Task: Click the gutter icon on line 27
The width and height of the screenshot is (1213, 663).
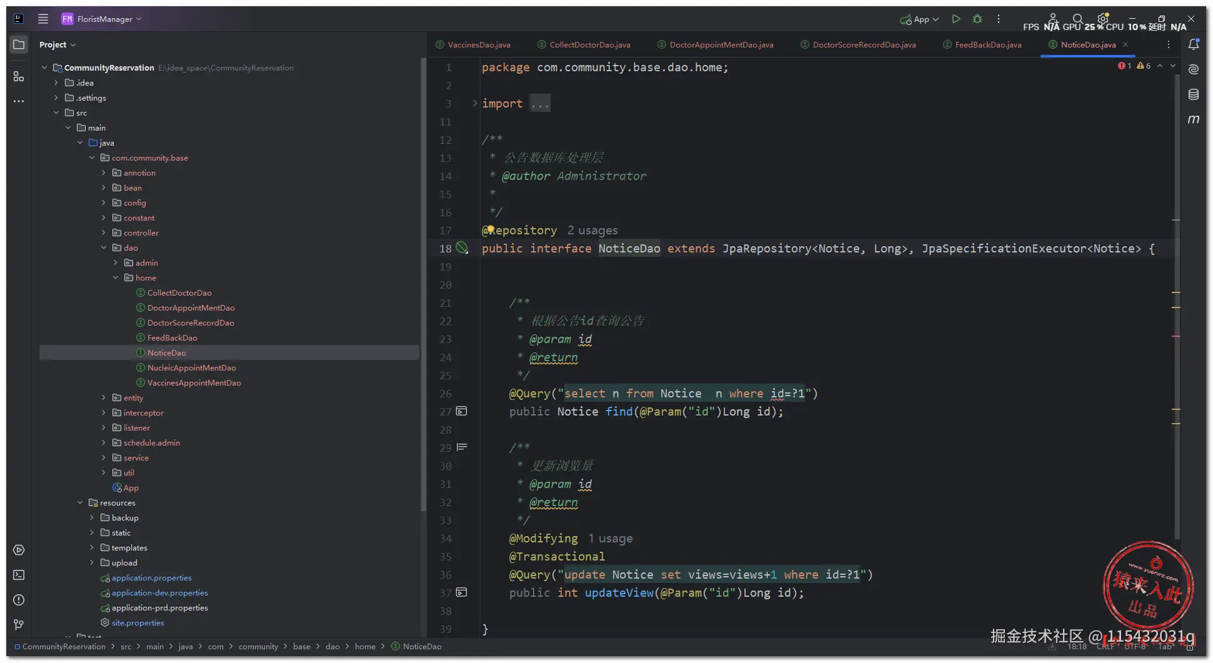Action: [x=462, y=411]
